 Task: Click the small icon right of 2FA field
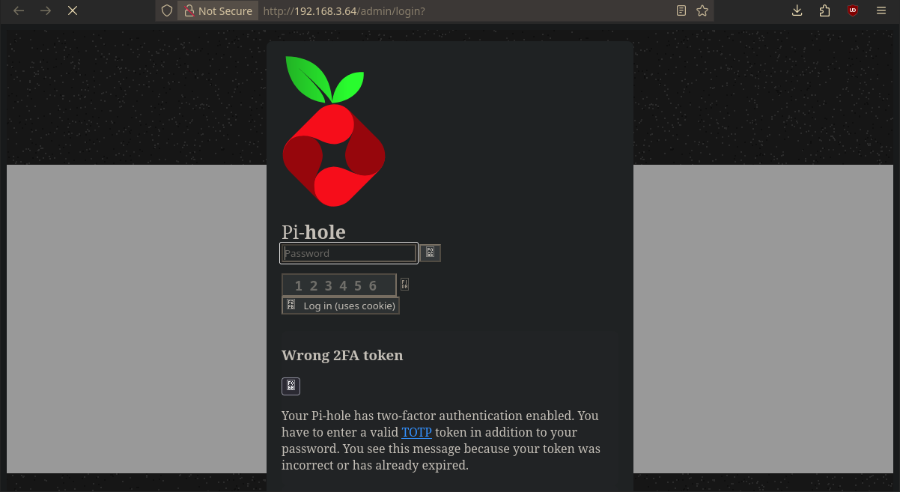pos(404,285)
